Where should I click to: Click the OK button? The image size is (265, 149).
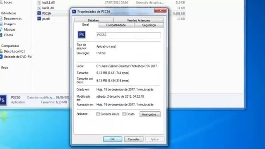(x=113, y=139)
